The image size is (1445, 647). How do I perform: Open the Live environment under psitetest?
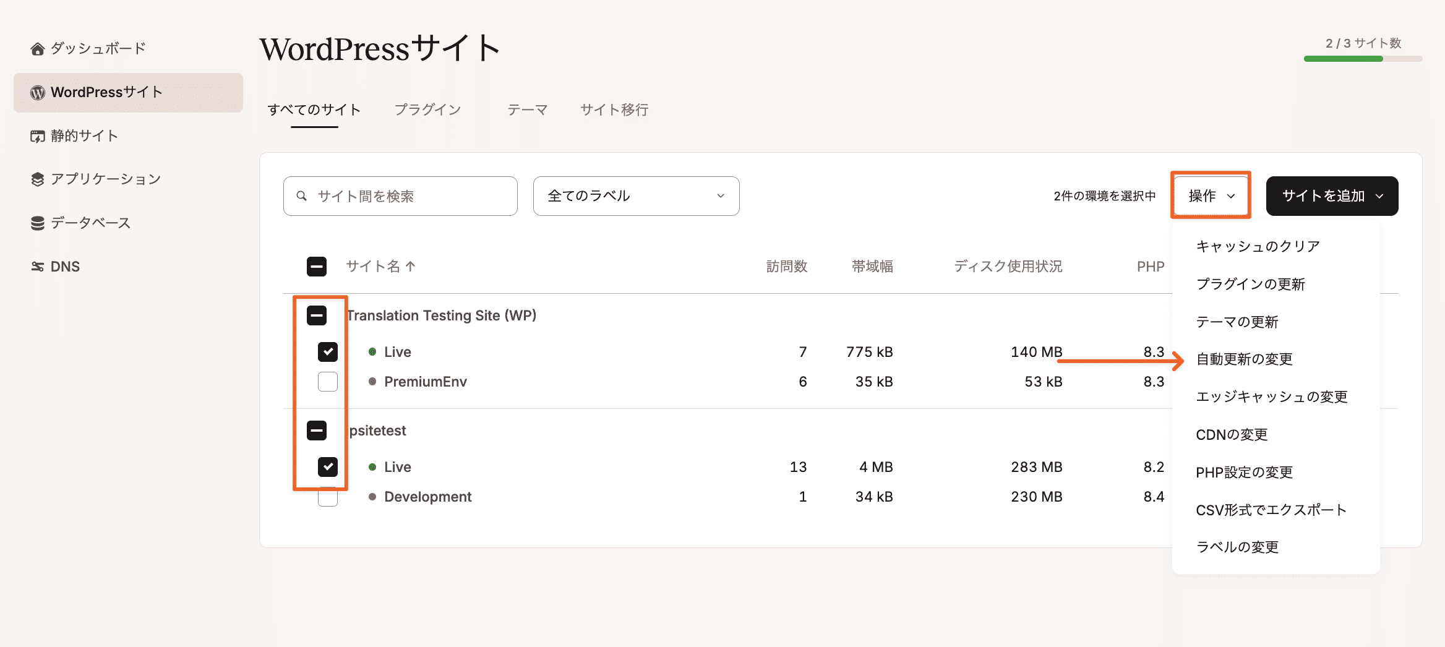(x=398, y=467)
